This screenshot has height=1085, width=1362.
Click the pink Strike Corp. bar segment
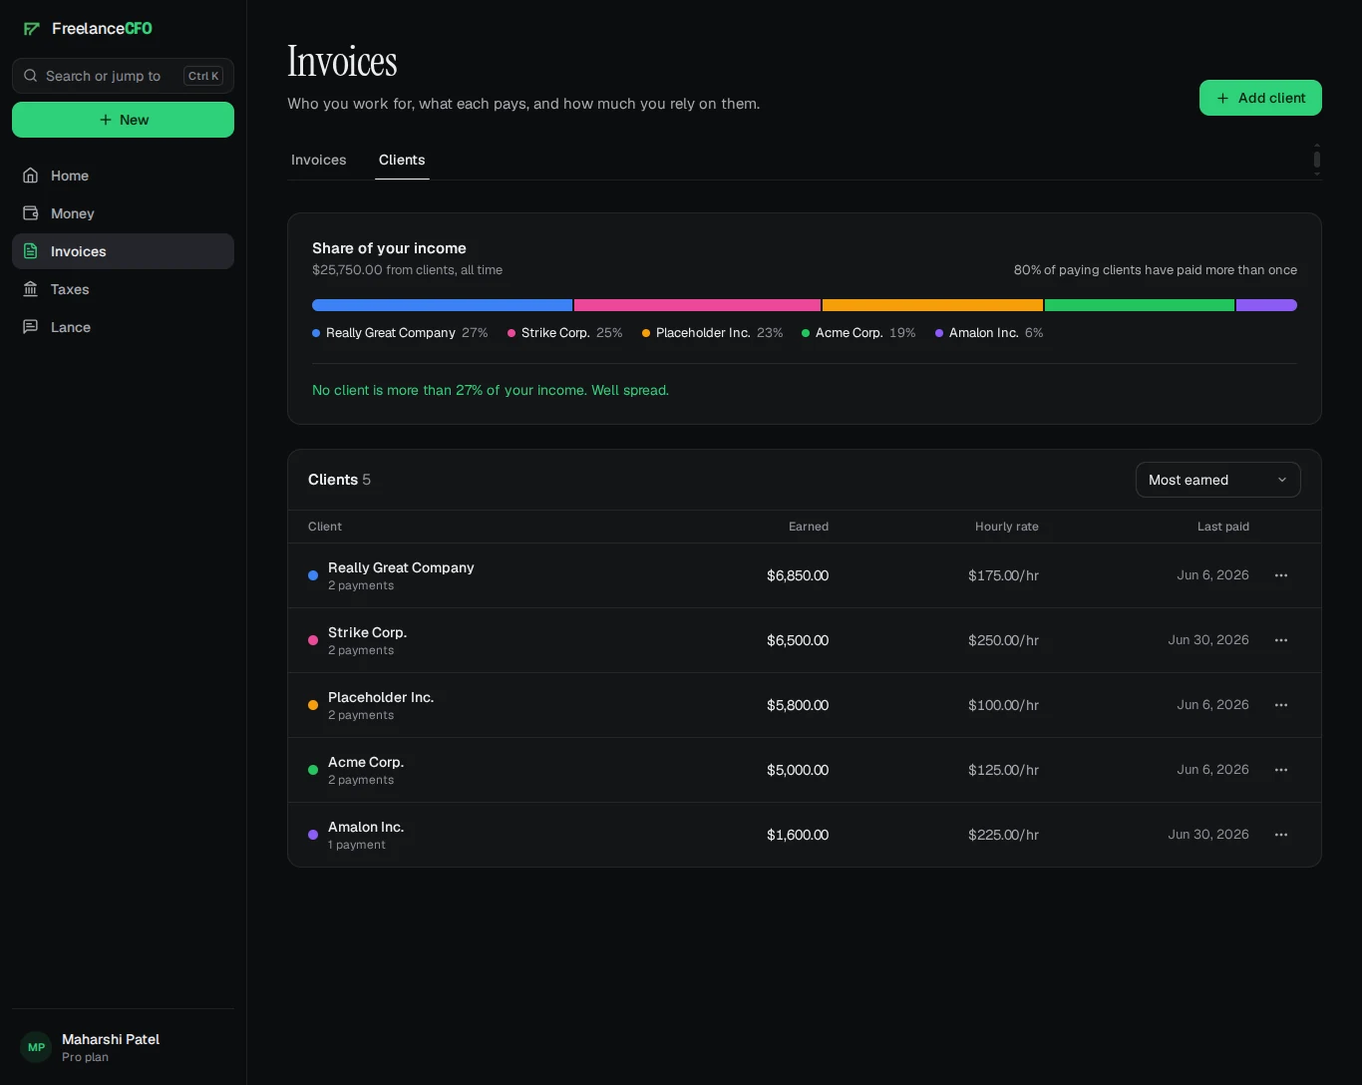coord(697,305)
